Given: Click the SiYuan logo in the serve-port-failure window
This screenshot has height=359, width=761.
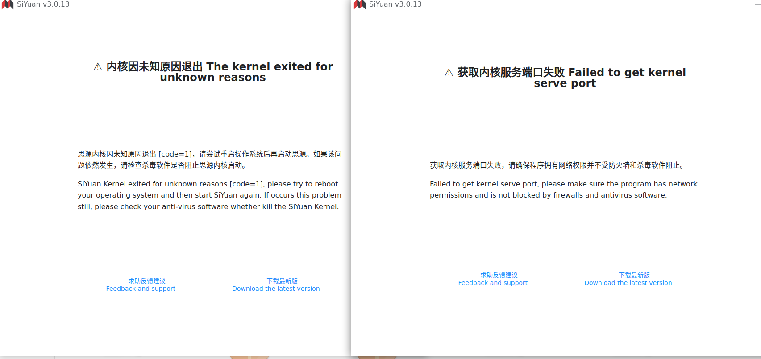Looking at the screenshot, I should (360, 4).
